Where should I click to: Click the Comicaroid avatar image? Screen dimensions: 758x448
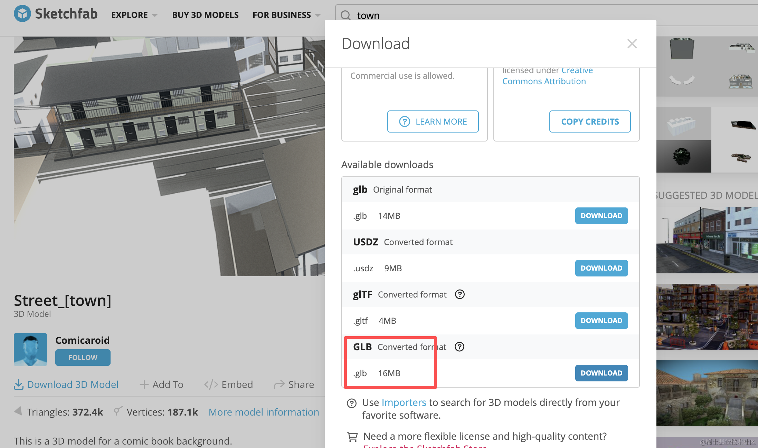[x=30, y=349]
